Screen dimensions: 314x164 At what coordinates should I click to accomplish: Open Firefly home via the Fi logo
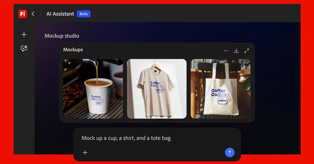[x=22, y=14]
